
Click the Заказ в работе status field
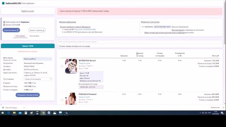pos(37,59)
